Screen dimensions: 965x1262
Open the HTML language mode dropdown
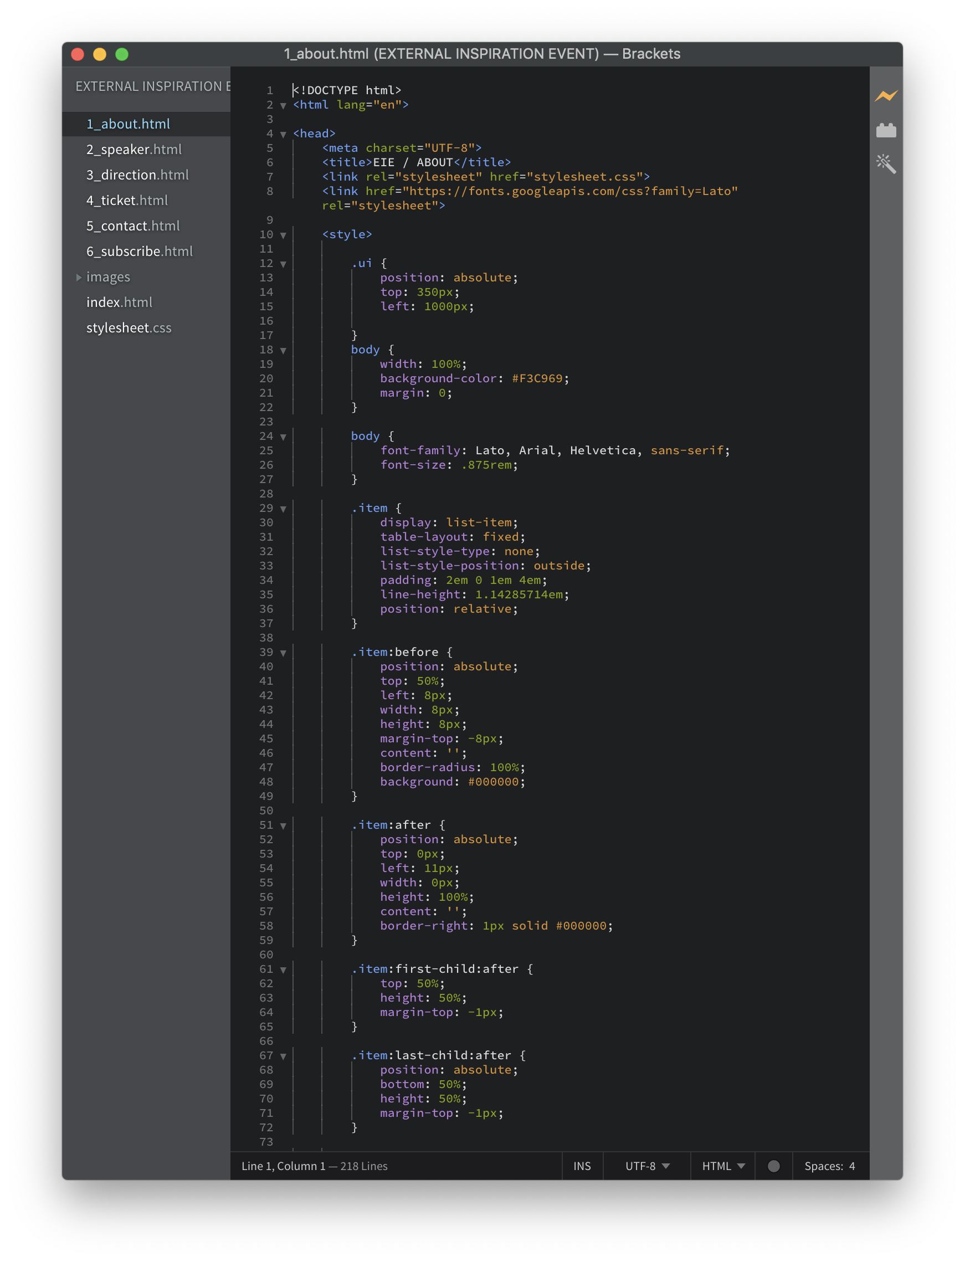pos(722,1166)
